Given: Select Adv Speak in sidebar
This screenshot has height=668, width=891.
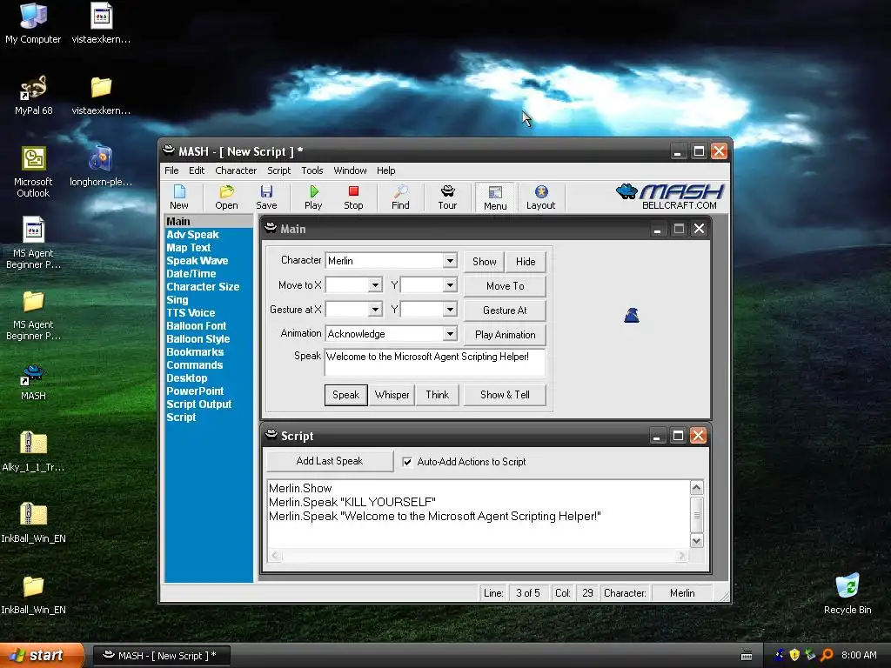Looking at the screenshot, I should pyautogui.click(x=192, y=235).
